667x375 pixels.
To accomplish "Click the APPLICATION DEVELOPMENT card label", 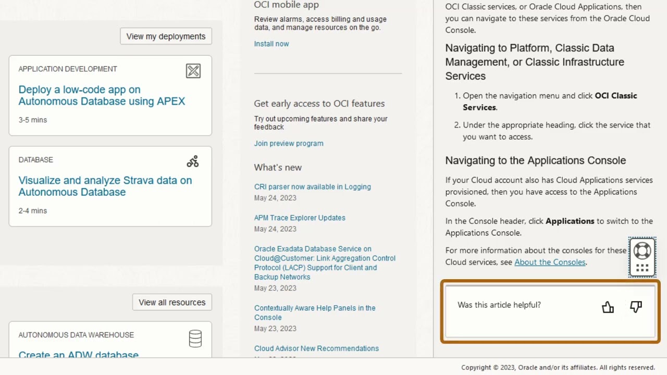I will pyautogui.click(x=68, y=69).
